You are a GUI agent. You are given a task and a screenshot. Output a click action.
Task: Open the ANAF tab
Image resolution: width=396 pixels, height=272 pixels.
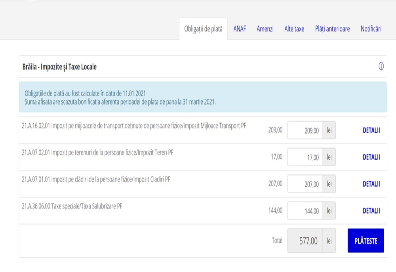point(240,29)
